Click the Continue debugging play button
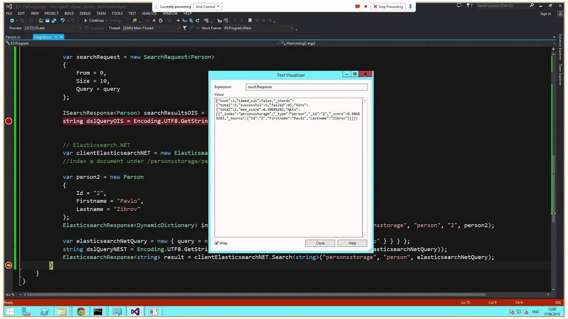The width and height of the screenshot is (568, 319). coord(86,20)
